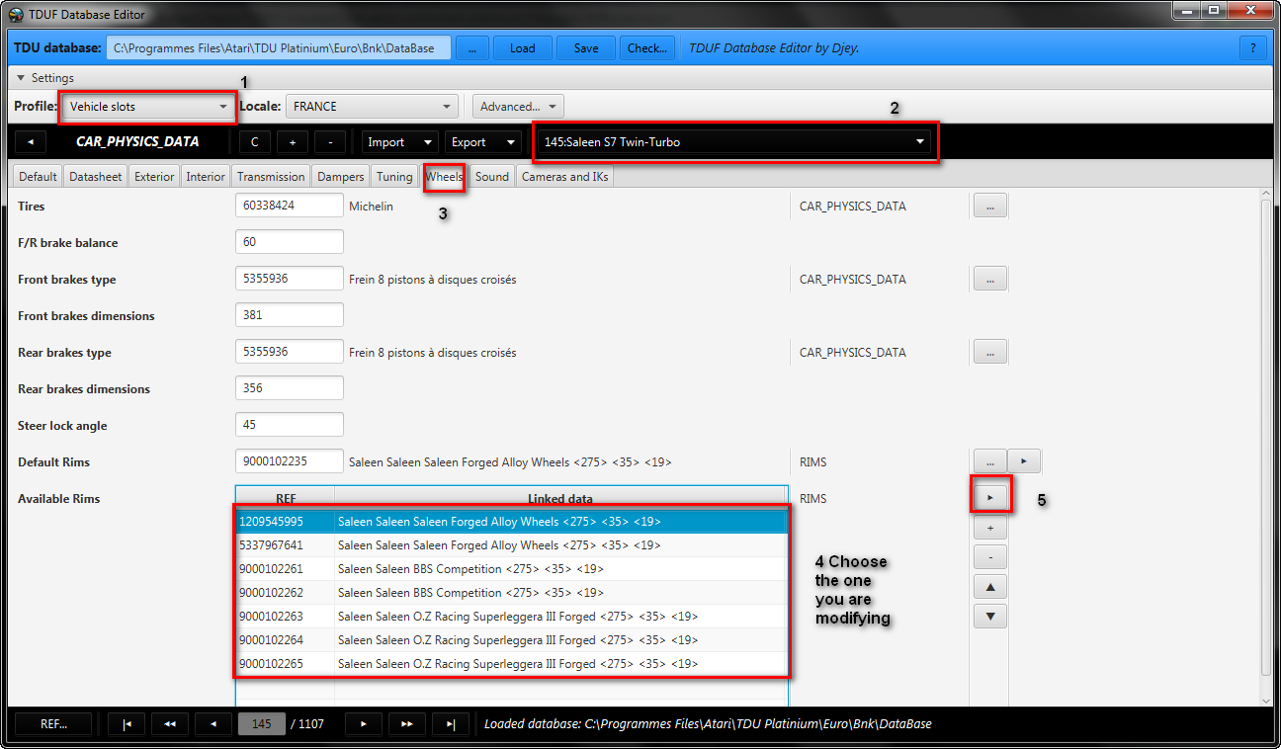This screenshot has width=1281, height=749.
Task: Expand the vehicle selector showing Saleen S7 Twin-Turbo
Action: 734,142
